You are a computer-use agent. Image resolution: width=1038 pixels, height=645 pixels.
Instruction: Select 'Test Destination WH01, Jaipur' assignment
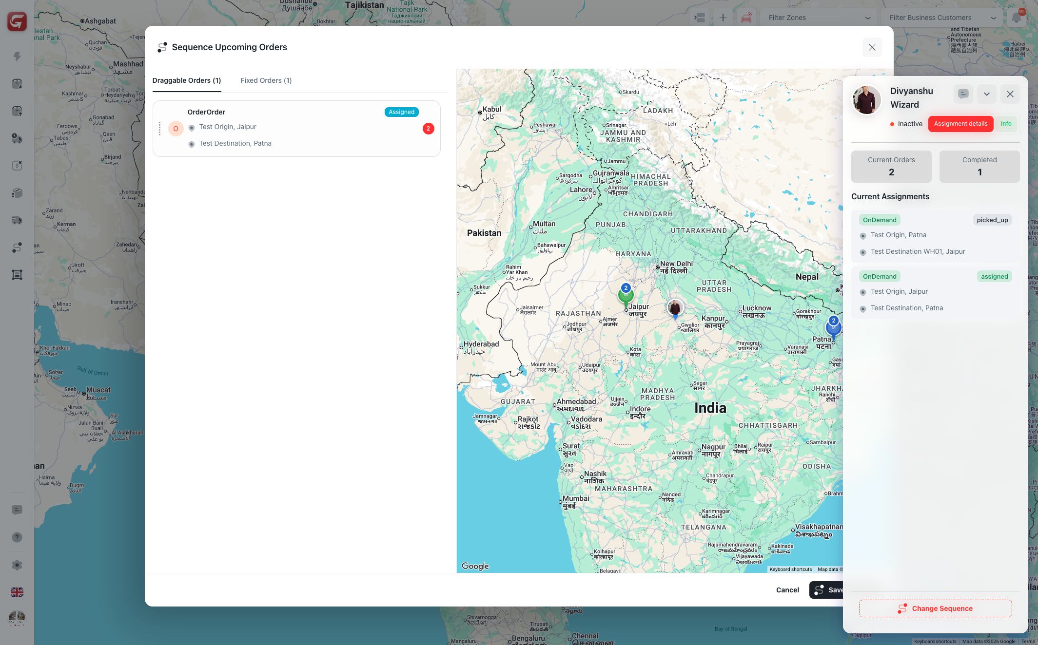tap(918, 251)
